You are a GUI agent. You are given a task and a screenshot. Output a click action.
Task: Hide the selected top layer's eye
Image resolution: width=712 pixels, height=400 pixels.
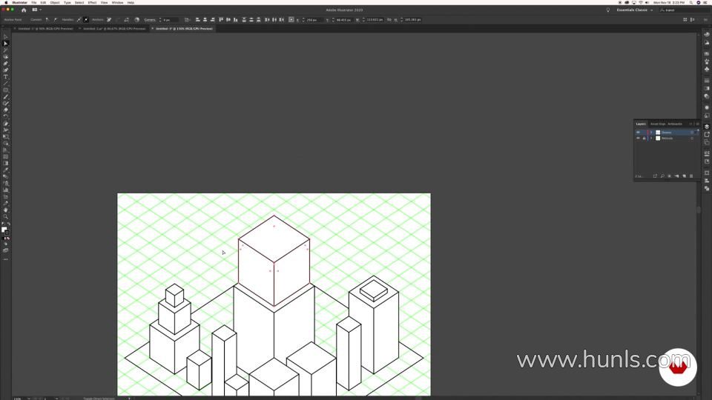click(x=638, y=133)
